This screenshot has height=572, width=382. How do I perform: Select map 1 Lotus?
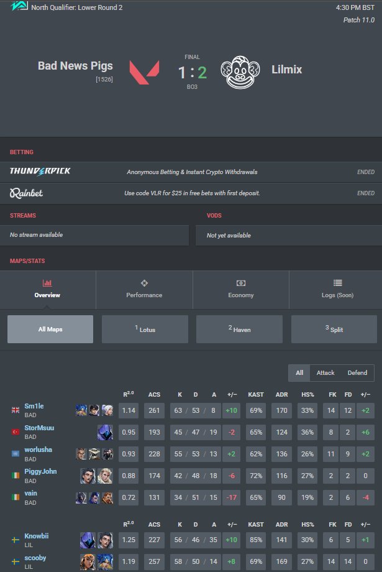145,329
